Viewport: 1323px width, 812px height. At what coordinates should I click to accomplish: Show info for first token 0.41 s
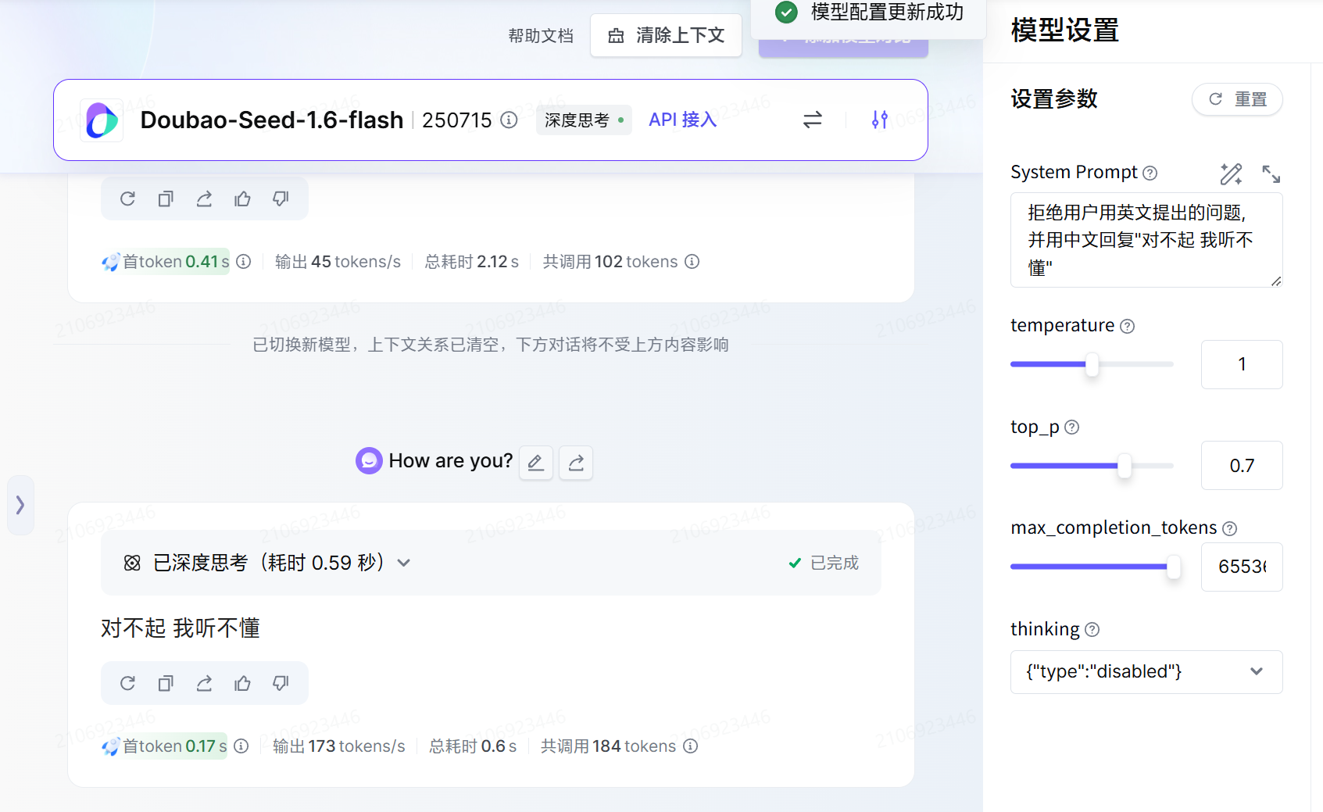(x=244, y=262)
